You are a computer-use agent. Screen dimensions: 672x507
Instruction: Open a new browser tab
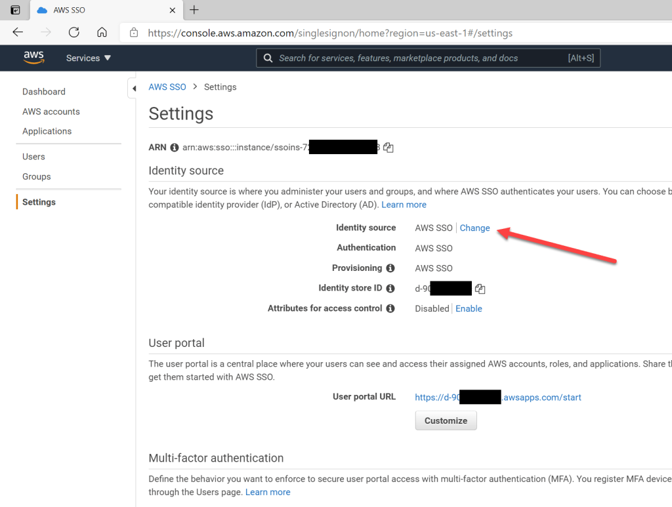194,10
